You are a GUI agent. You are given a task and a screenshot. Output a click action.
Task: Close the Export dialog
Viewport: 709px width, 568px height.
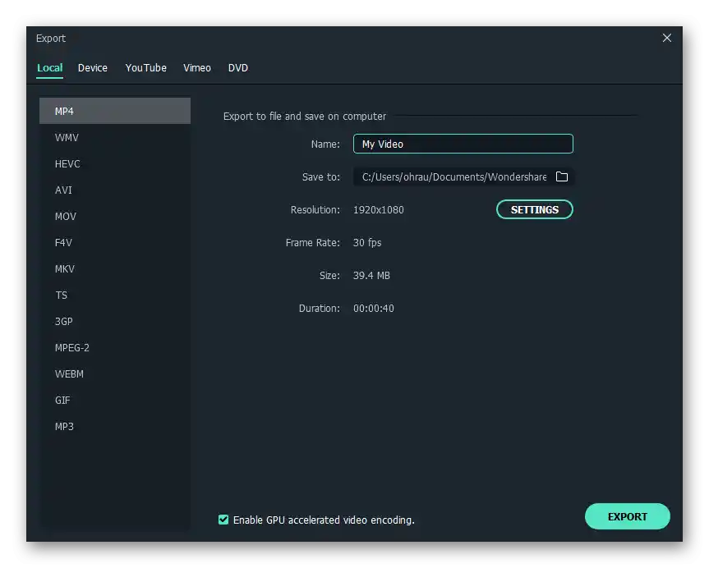click(x=666, y=38)
